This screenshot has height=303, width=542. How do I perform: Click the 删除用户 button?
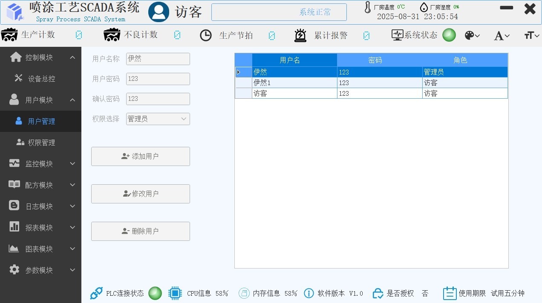[x=141, y=231]
